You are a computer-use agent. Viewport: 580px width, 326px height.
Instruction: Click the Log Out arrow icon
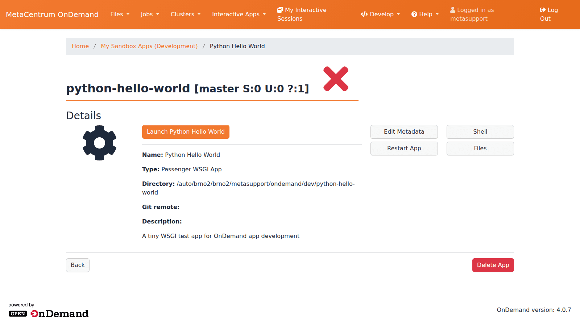click(x=543, y=10)
